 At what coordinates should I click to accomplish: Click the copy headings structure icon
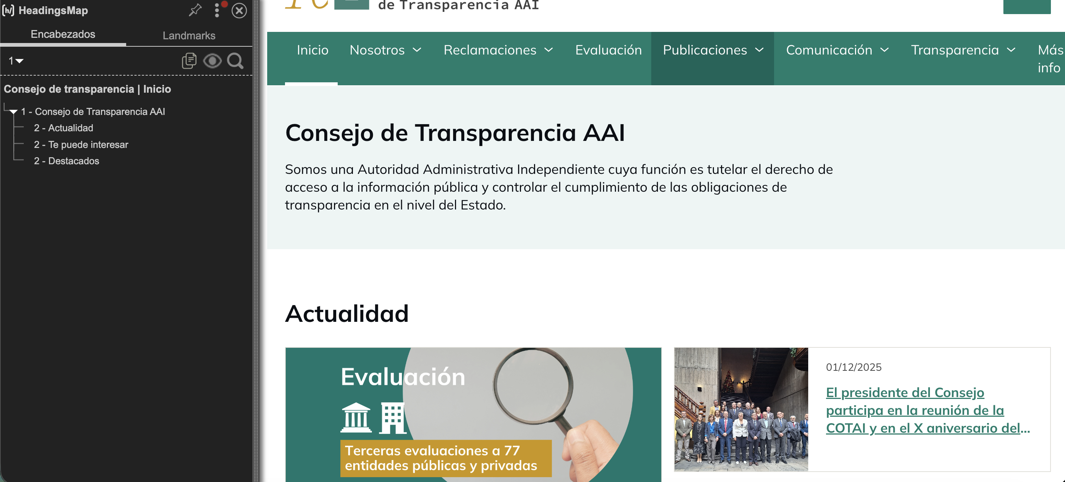pos(189,61)
